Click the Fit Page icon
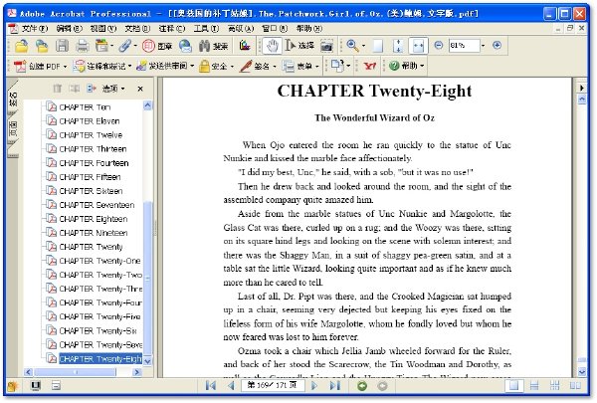This screenshot has height=403, width=597. click(x=398, y=46)
